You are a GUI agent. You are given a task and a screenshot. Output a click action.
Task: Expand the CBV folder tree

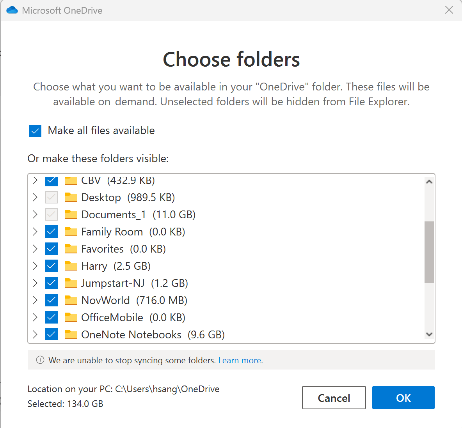pyautogui.click(x=35, y=180)
